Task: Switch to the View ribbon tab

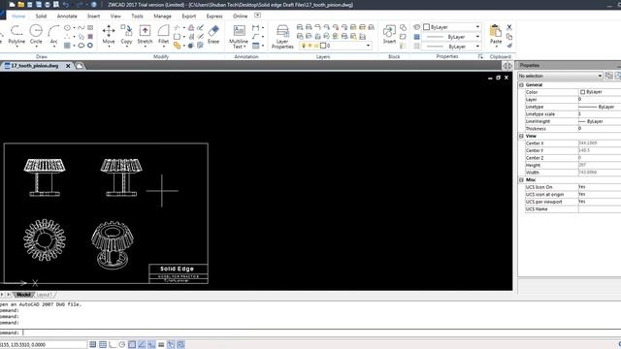Action: [x=115, y=16]
